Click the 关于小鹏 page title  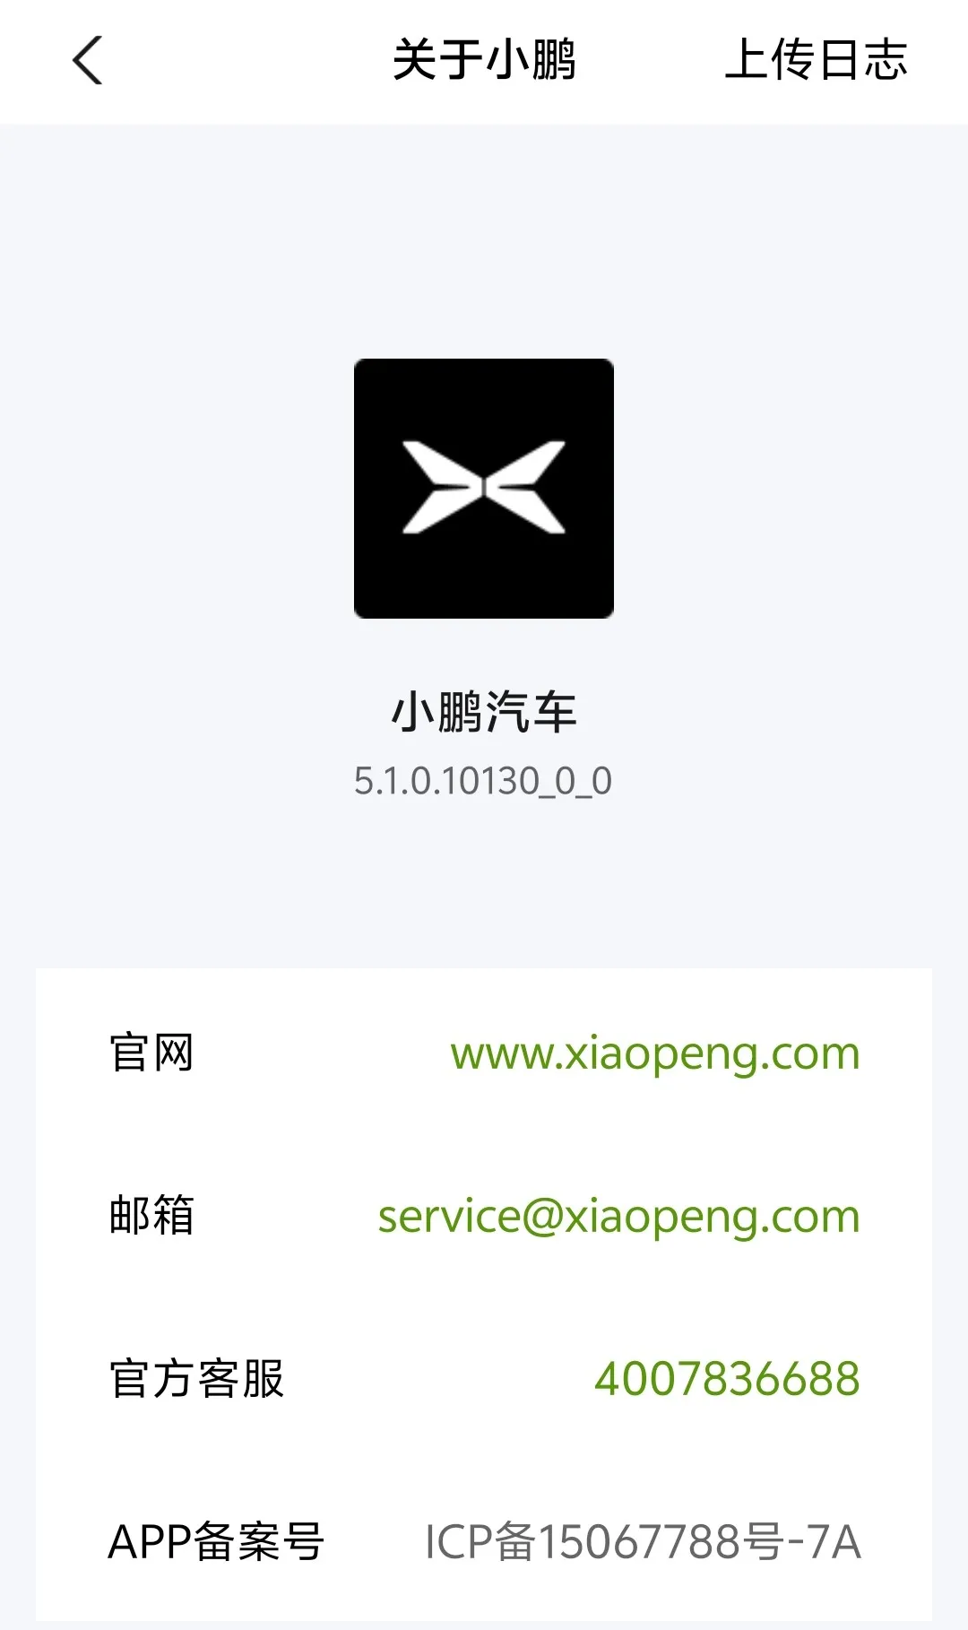pyautogui.click(x=484, y=60)
